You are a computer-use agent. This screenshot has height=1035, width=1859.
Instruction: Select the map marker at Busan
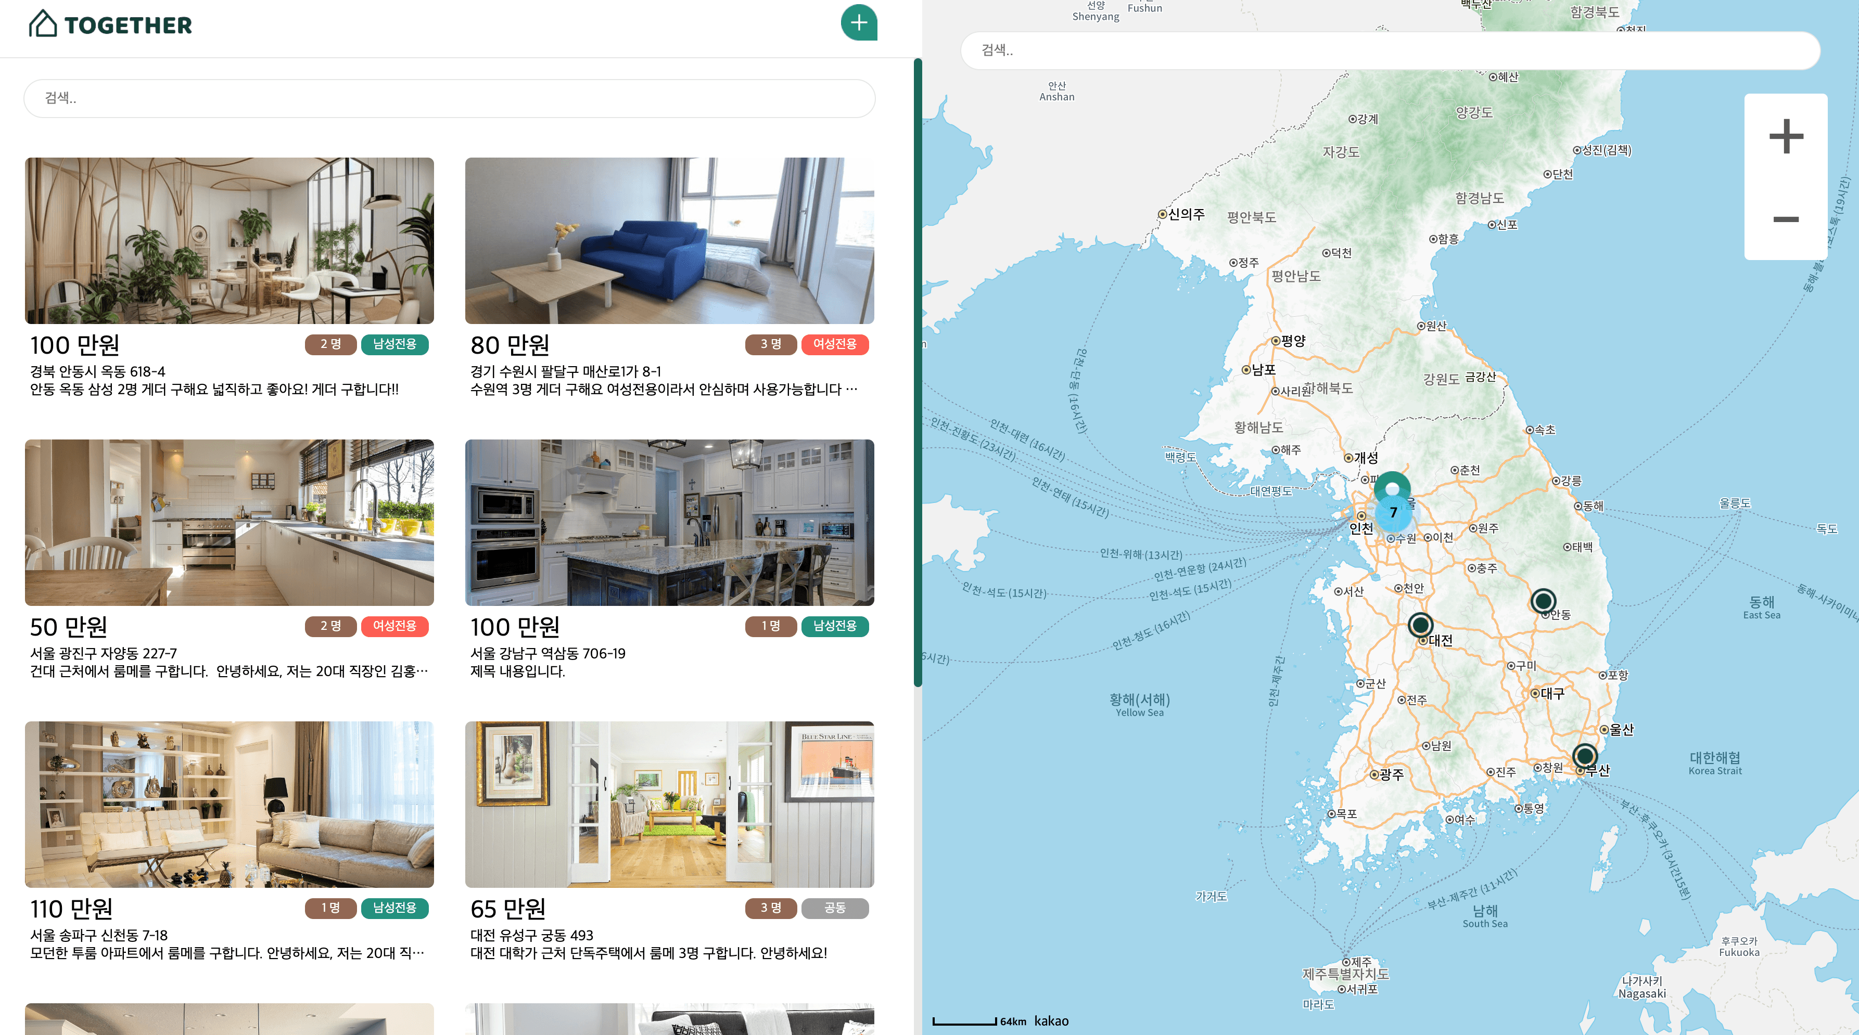pyautogui.click(x=1585, y=756)
